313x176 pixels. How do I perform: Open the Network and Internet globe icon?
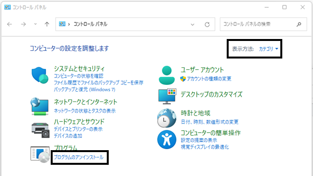39,106
